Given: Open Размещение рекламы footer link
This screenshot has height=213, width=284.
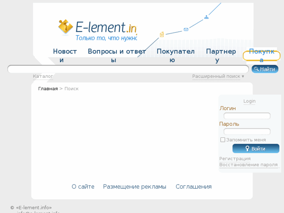Looking at the screenshot, I should (134, 186).
